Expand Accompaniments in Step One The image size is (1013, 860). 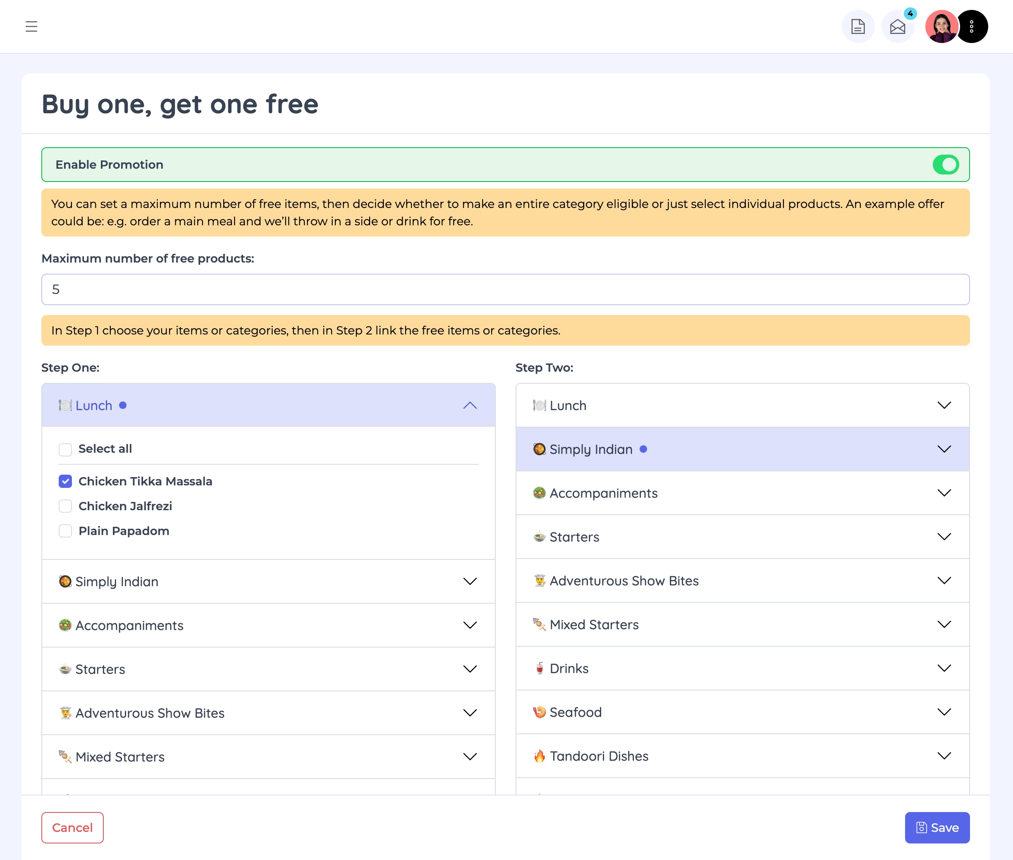[x=469, y=625]
